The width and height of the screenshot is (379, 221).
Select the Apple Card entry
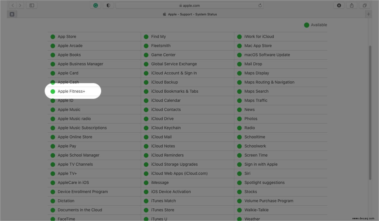pyautogui.click(x=68, y=73)
